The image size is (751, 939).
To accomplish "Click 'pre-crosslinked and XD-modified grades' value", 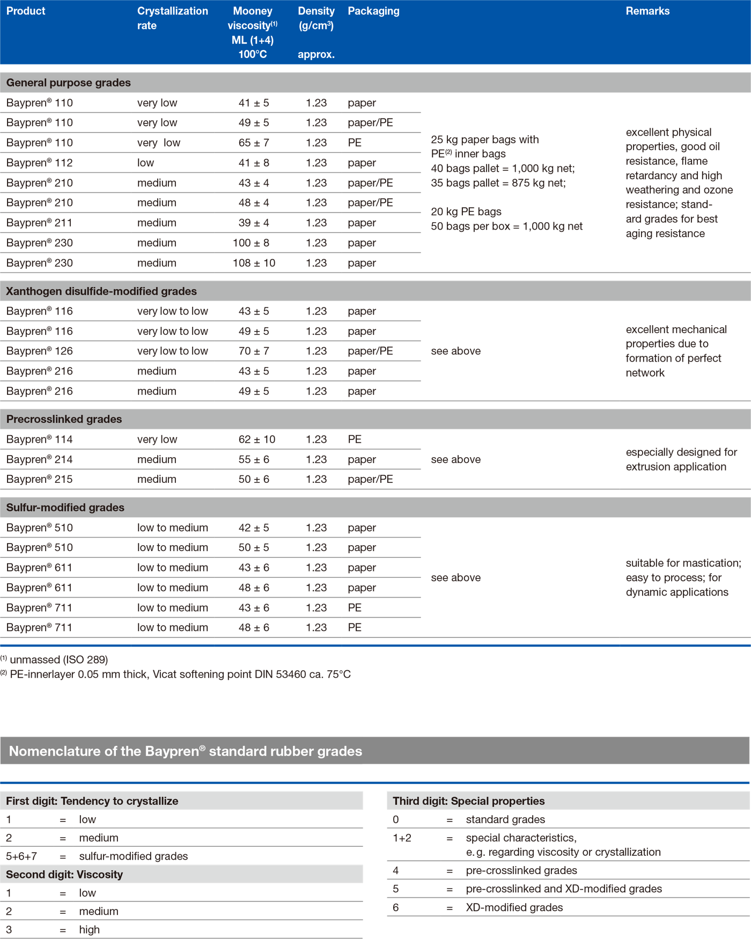I will click(564, 889).
